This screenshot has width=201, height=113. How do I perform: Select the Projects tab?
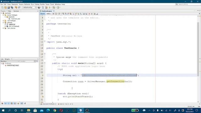point(3,11)
